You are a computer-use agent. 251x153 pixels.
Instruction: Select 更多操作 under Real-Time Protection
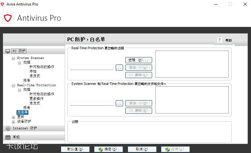tap(36, 99)
